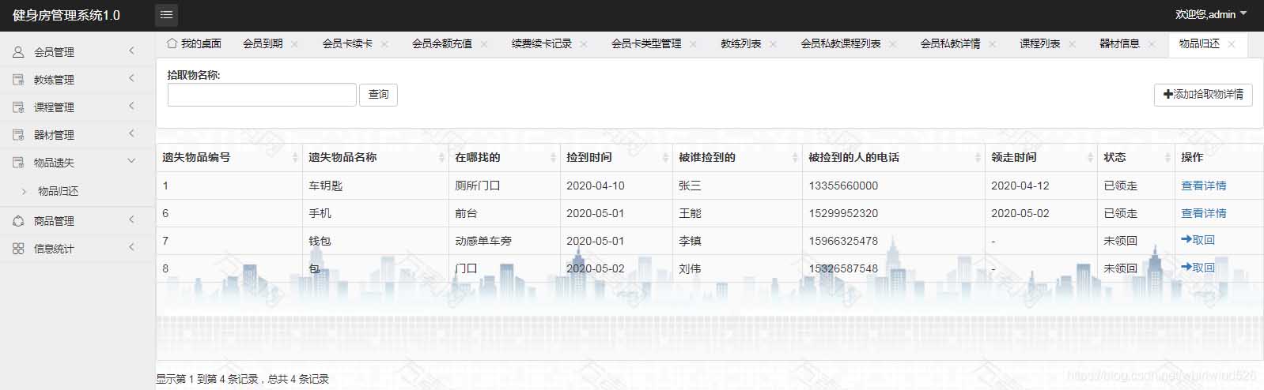Expand the 器材管理 menu chevron
The image size is (1264, 390).
(x=131, y=134)
